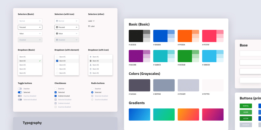Screen dimensions: 261x130
Task: Click the Inactive disabled checkbox
Action: point(56,107)
